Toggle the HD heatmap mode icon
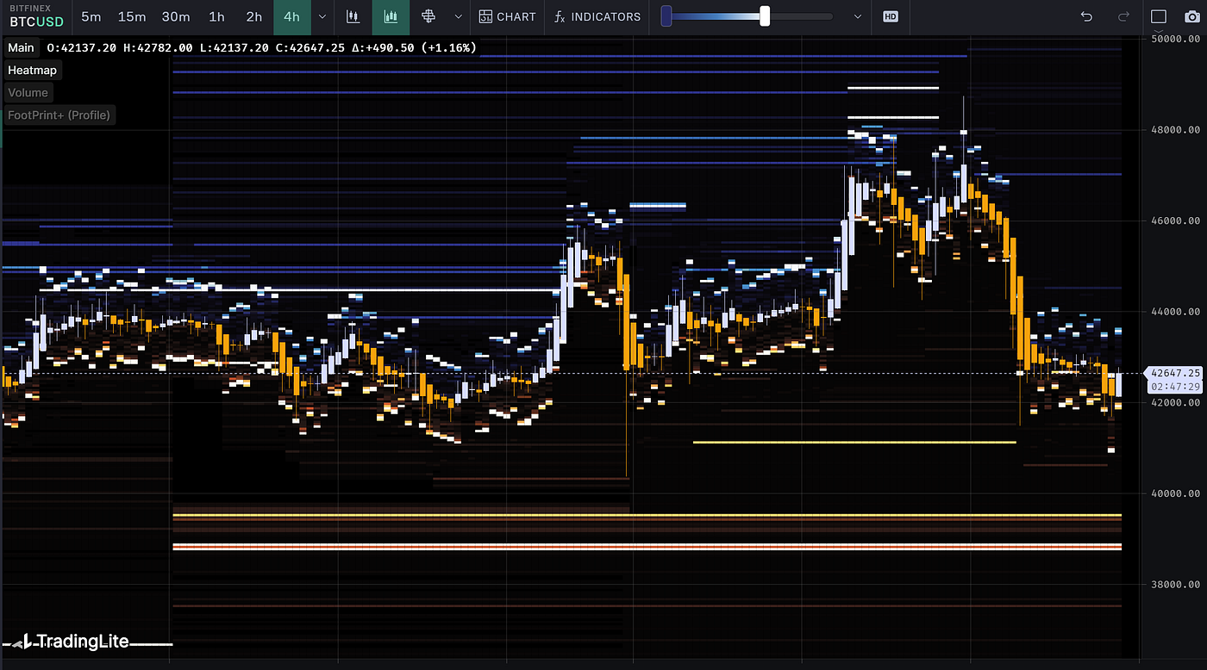 pyautogui.click(x=890, y=16)
